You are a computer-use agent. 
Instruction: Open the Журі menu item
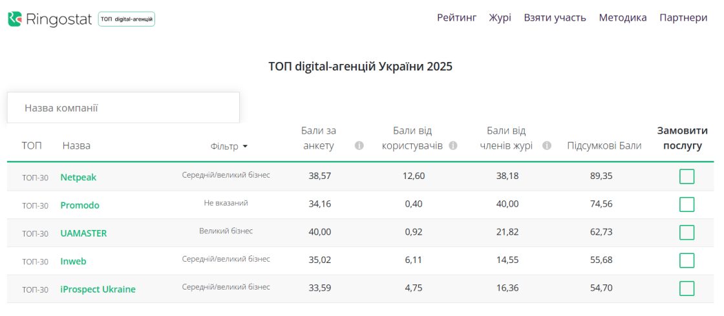click(x=500, y=18)
